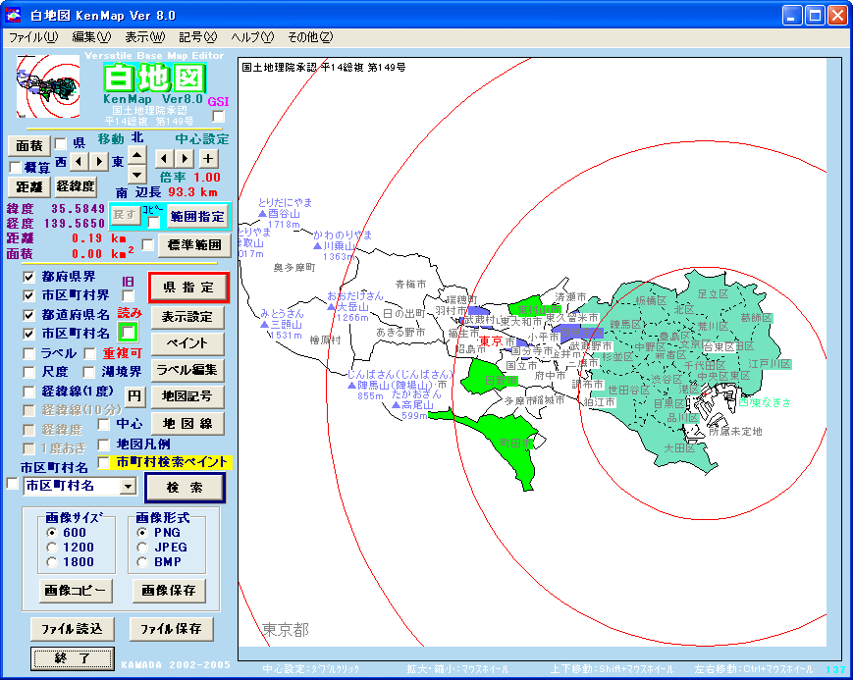Click the ラベル編集 button
This screenshot has width=853, height=680.
[x=187, y=371]
